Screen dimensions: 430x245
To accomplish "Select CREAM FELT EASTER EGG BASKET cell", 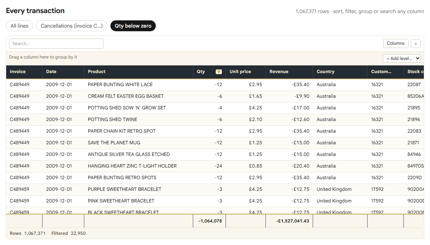I will [x=138, y=96].
